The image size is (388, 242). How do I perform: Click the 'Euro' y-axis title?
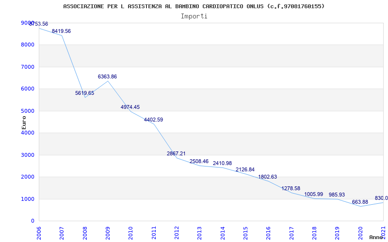24,122
